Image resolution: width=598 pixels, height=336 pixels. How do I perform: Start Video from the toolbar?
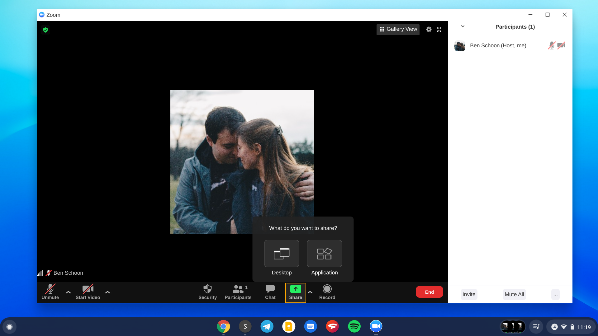[x=88, y=292]
